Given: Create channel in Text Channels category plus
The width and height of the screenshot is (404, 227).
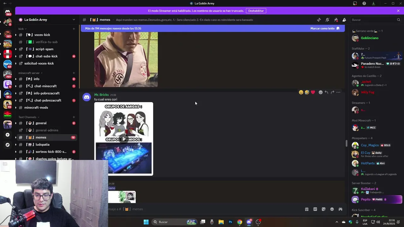Looking at the screenshot, I should pyautogui.click(x=74, y=117).
